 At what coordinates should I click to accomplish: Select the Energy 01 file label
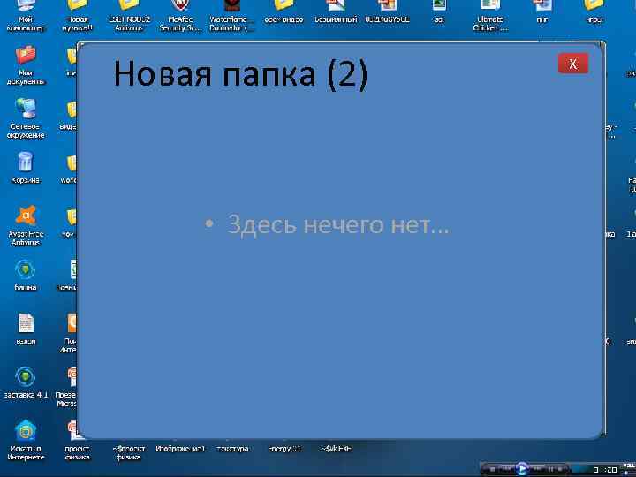[284, 449]
